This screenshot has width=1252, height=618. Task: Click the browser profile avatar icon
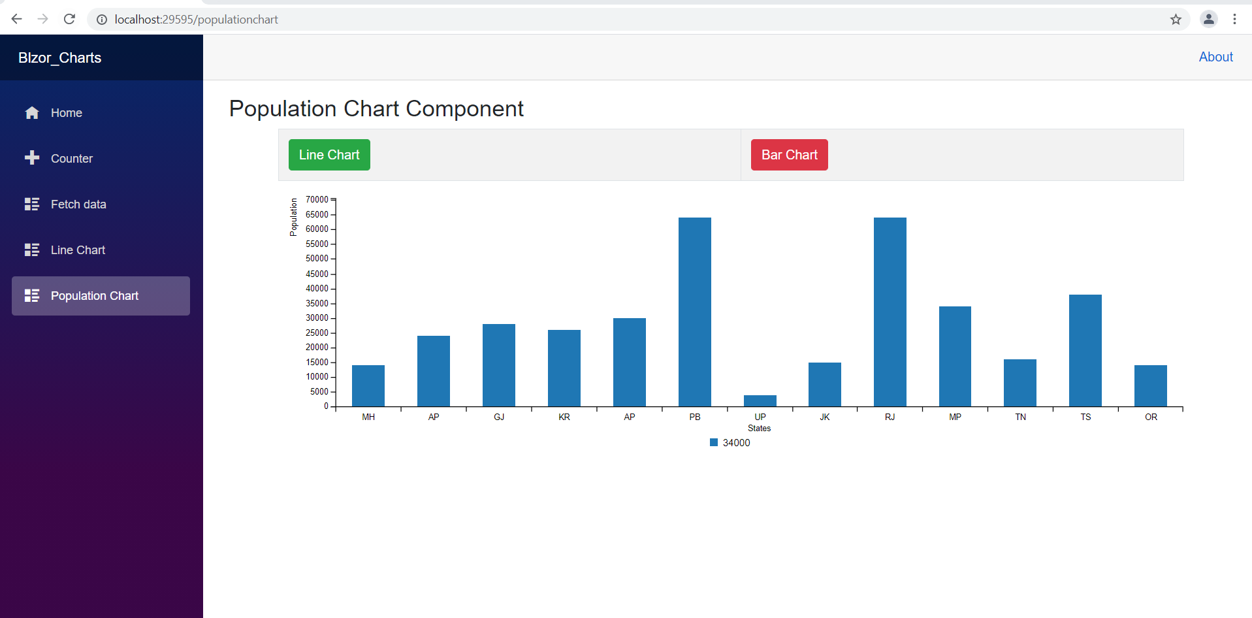tap(1209, 19)
